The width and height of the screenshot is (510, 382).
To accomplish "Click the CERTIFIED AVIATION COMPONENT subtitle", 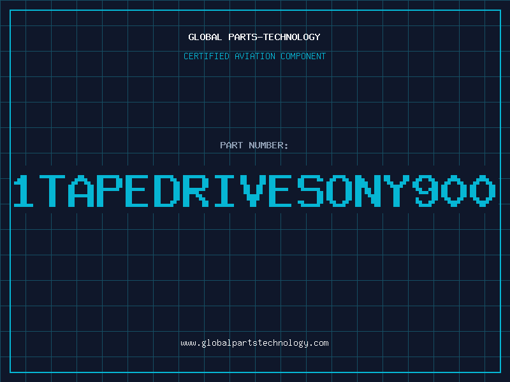I will (254, 56).
